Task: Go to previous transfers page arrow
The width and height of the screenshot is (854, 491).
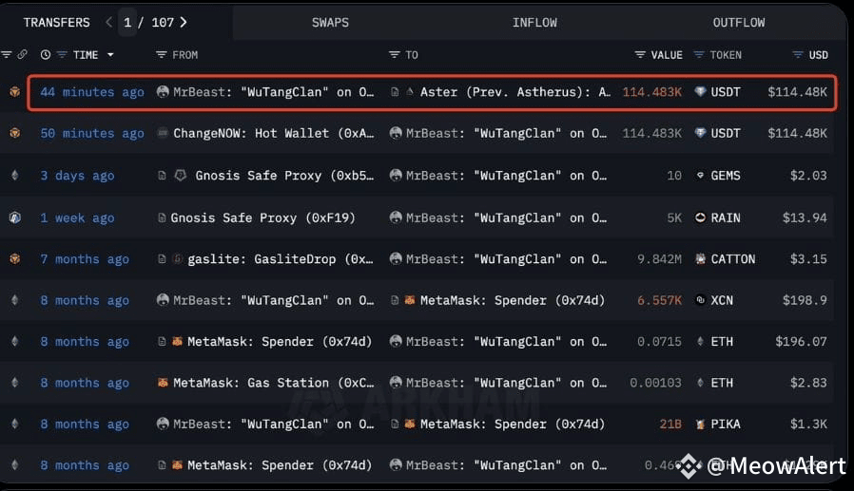Action: coord(109,22)
